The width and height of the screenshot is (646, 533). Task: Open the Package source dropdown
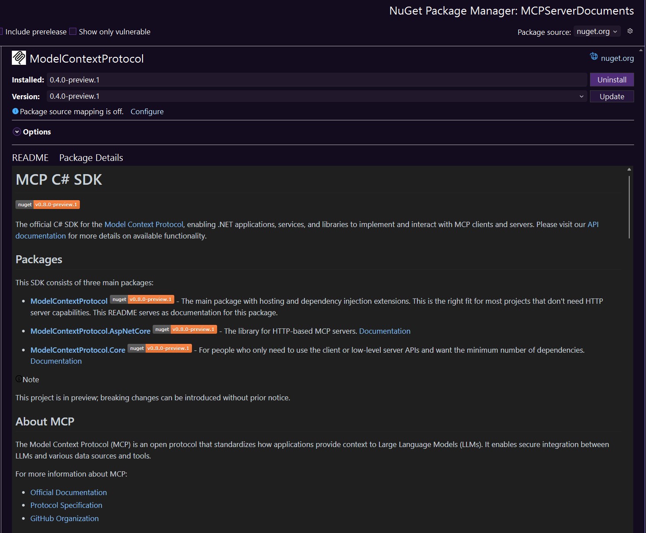tap(597, 31)
